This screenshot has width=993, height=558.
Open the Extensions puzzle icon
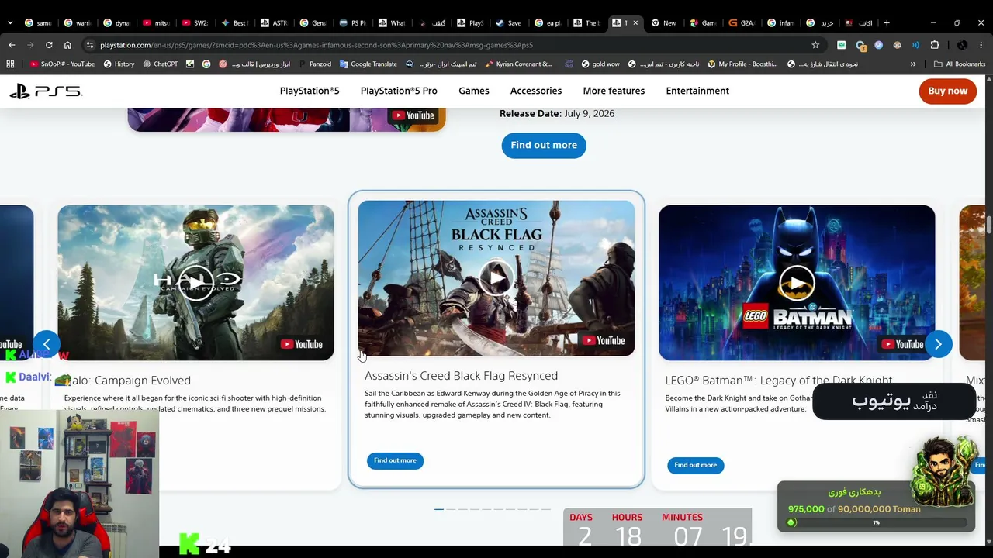(x=935, y=45)
